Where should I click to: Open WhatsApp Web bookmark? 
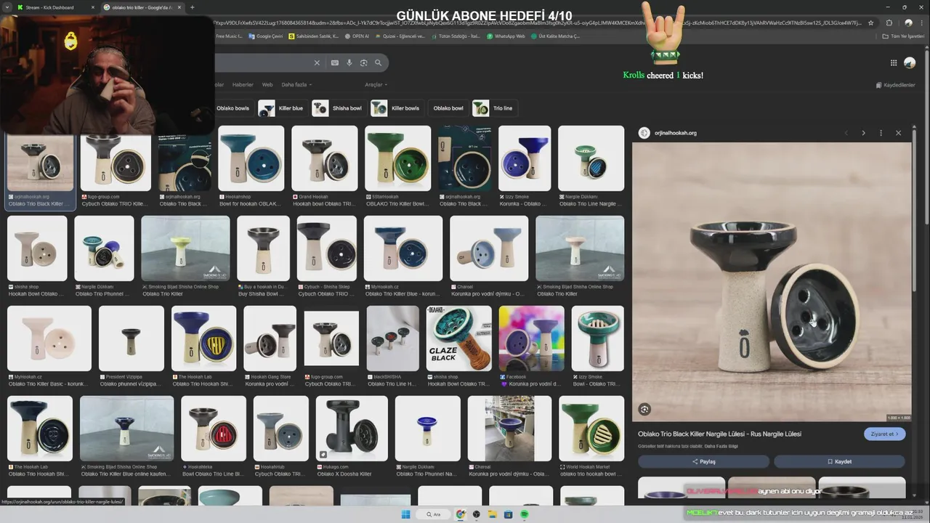506,36
